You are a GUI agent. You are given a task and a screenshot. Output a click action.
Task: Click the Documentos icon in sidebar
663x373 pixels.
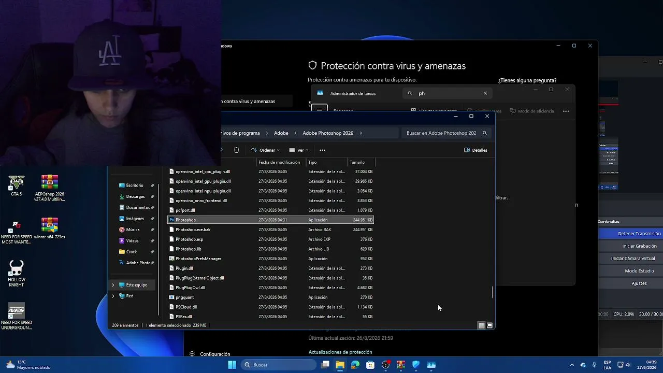point(122,208)
